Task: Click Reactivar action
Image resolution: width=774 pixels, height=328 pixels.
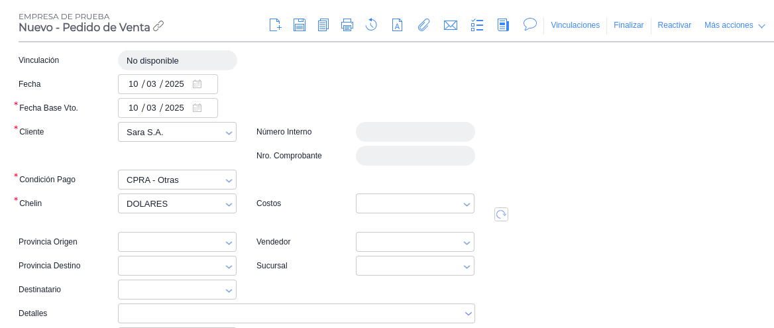Action: [x=675, y=25]
